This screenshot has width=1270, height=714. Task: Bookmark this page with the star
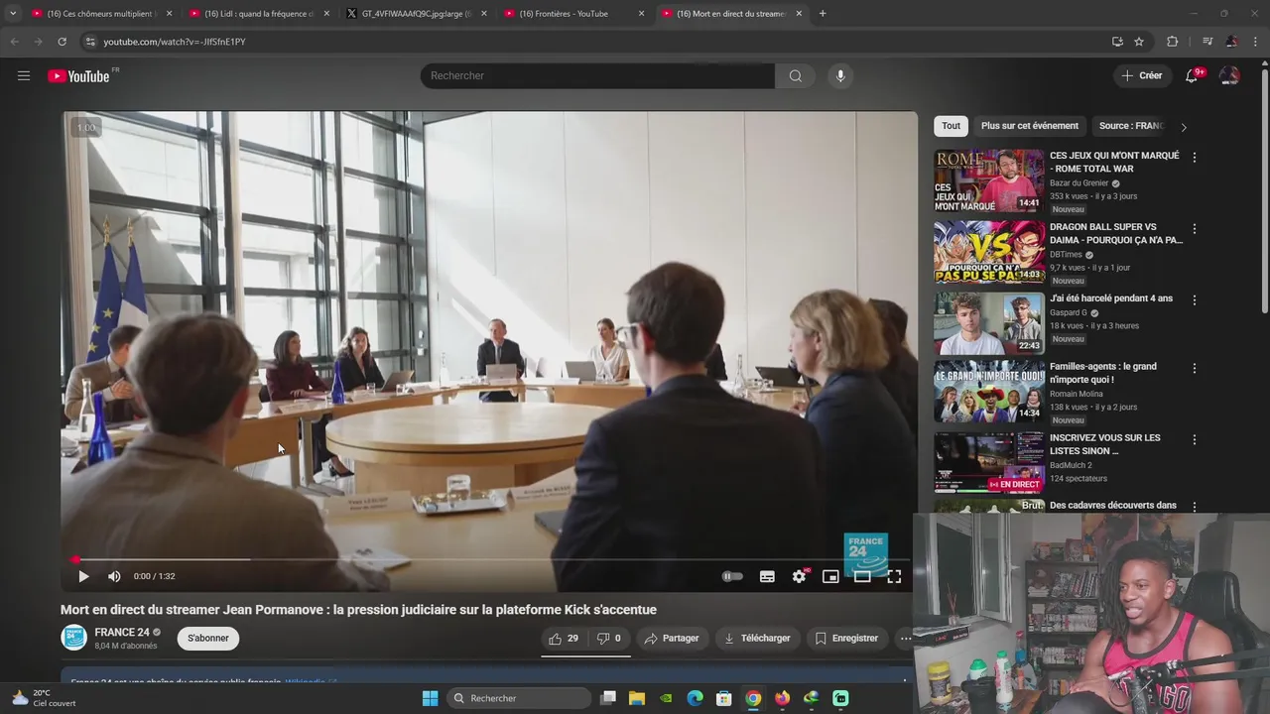[x=1139, y=42]
